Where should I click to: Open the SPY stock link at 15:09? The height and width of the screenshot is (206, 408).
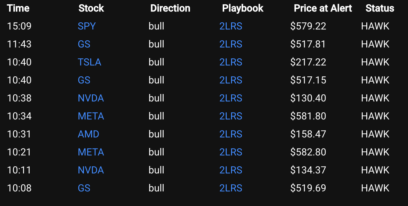click(x=87, y=26)
